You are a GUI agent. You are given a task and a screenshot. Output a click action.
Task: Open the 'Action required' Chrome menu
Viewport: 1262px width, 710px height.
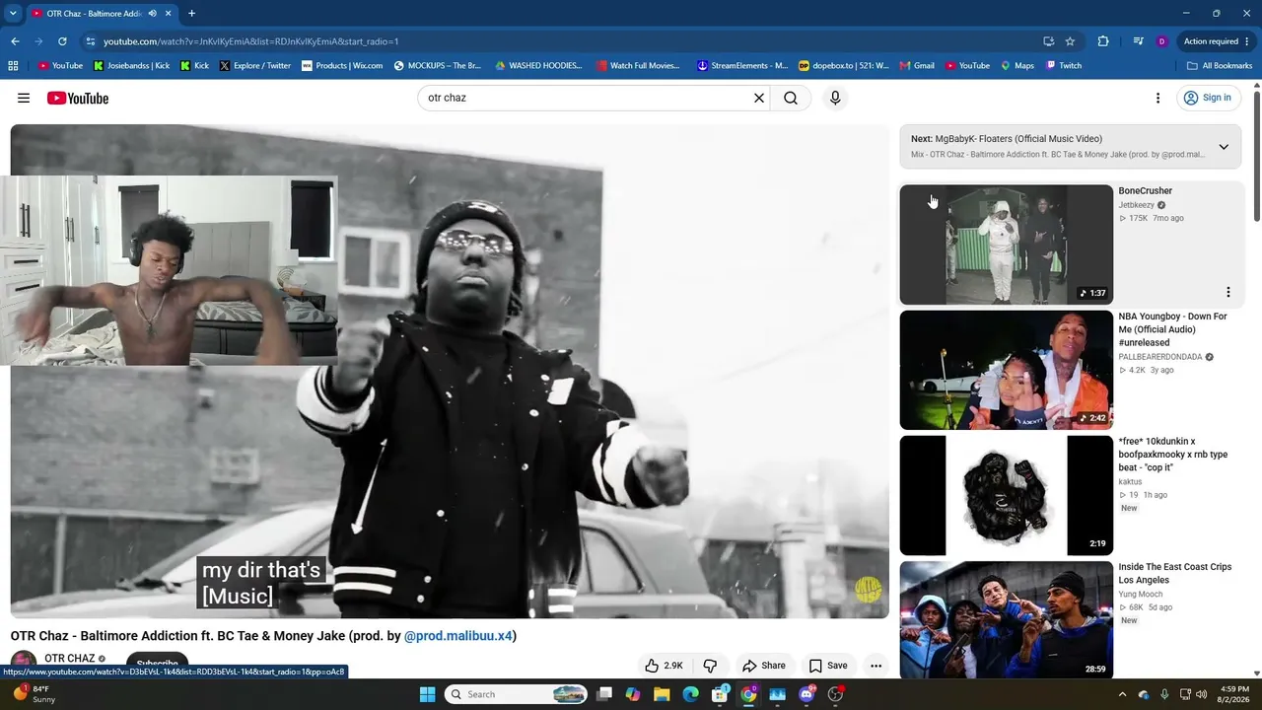pyautogui.click(x=1216, y=41)
